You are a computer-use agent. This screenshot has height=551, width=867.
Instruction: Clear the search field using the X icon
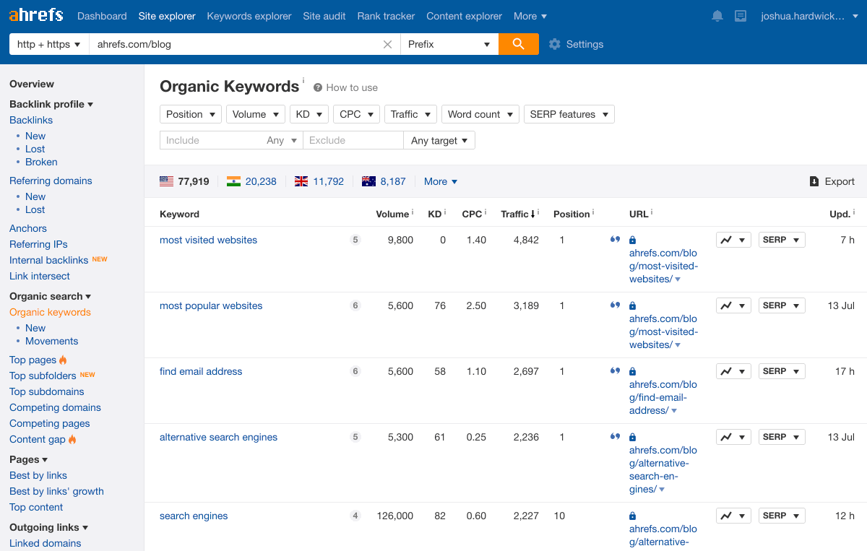387,44
